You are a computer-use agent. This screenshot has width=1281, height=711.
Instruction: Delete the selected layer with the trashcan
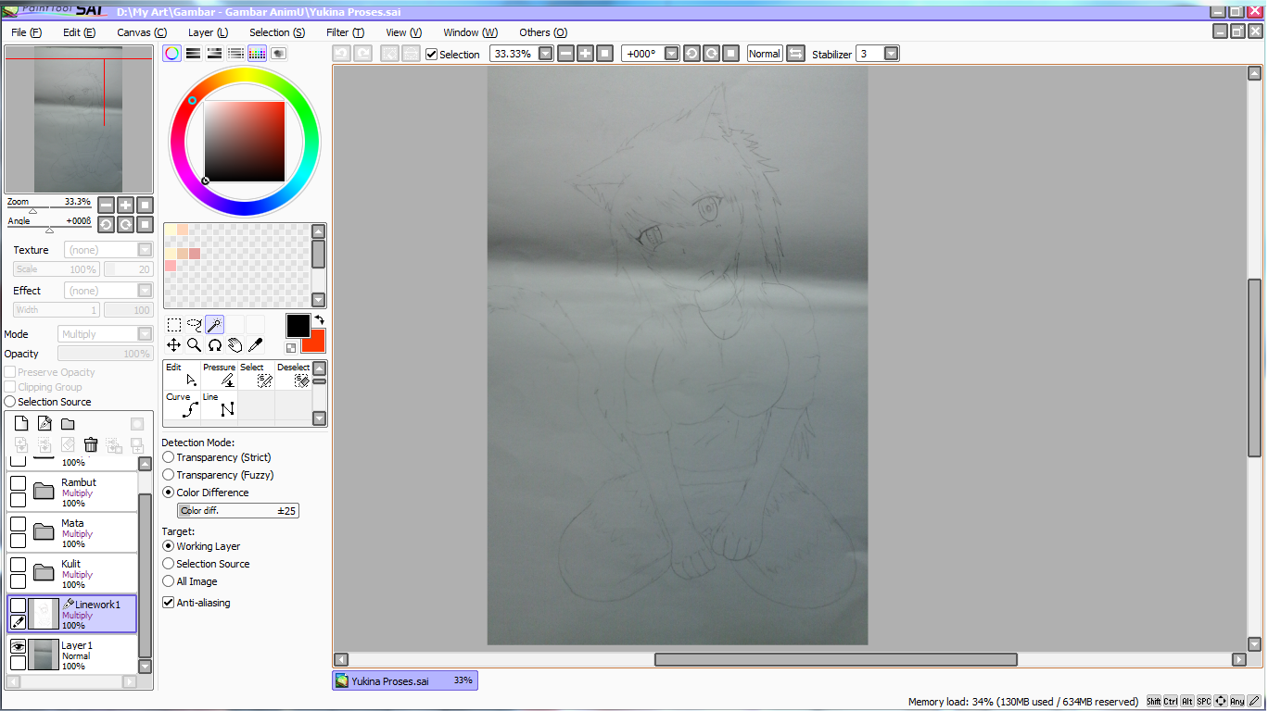point(90,444)
